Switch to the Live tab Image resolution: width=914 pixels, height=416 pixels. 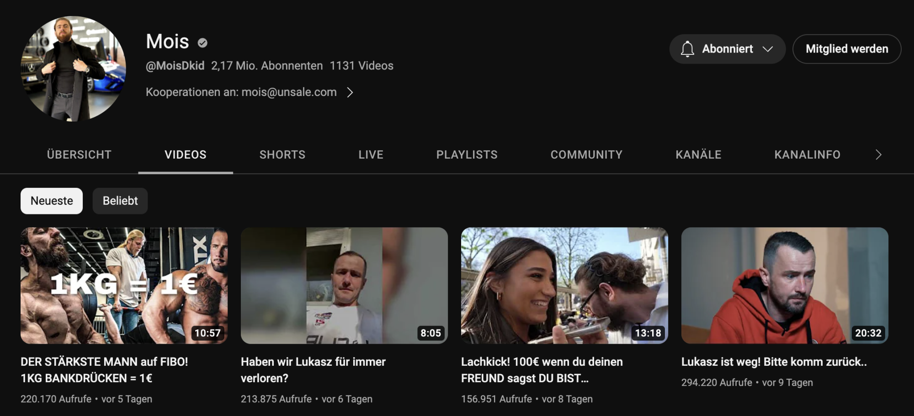371,155
